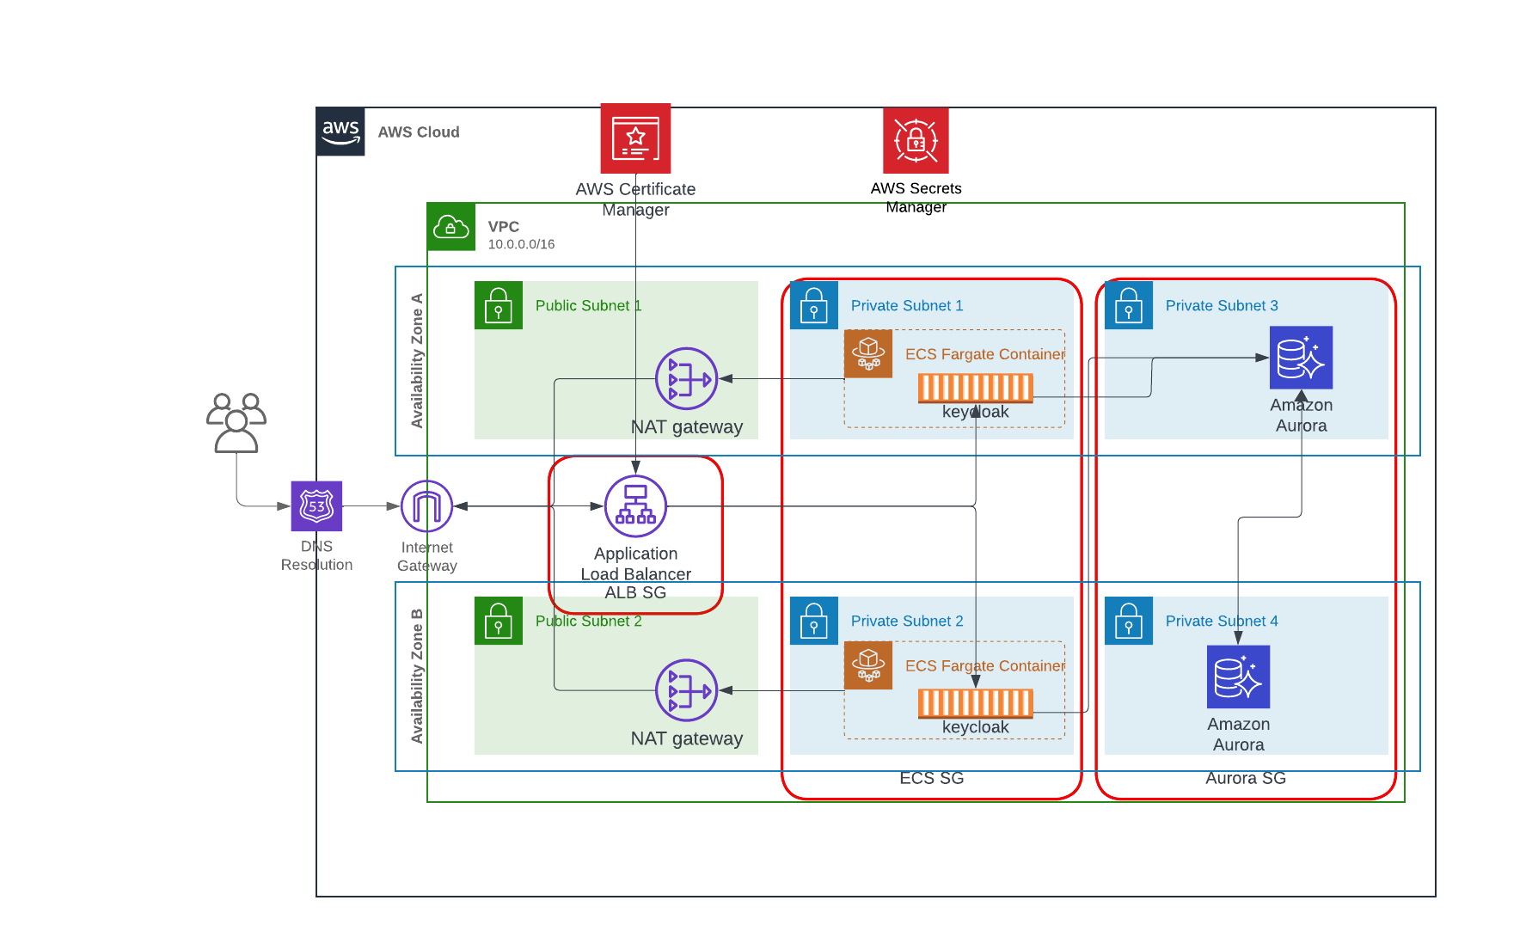Click the Private Subnet 2 lock icon
The width and height of the screenshot is (1532, 931).
click(x=814, y=621)
